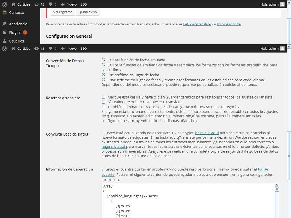Check 'Marque esta casilla' reset checkbox

click(103, 97)
